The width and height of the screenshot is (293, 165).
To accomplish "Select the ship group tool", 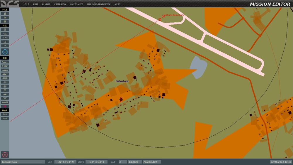I will point(5,70).
